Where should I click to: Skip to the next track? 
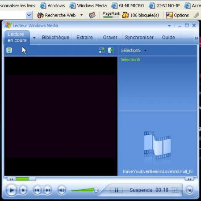pyautogui.click(x=48, y=190)
